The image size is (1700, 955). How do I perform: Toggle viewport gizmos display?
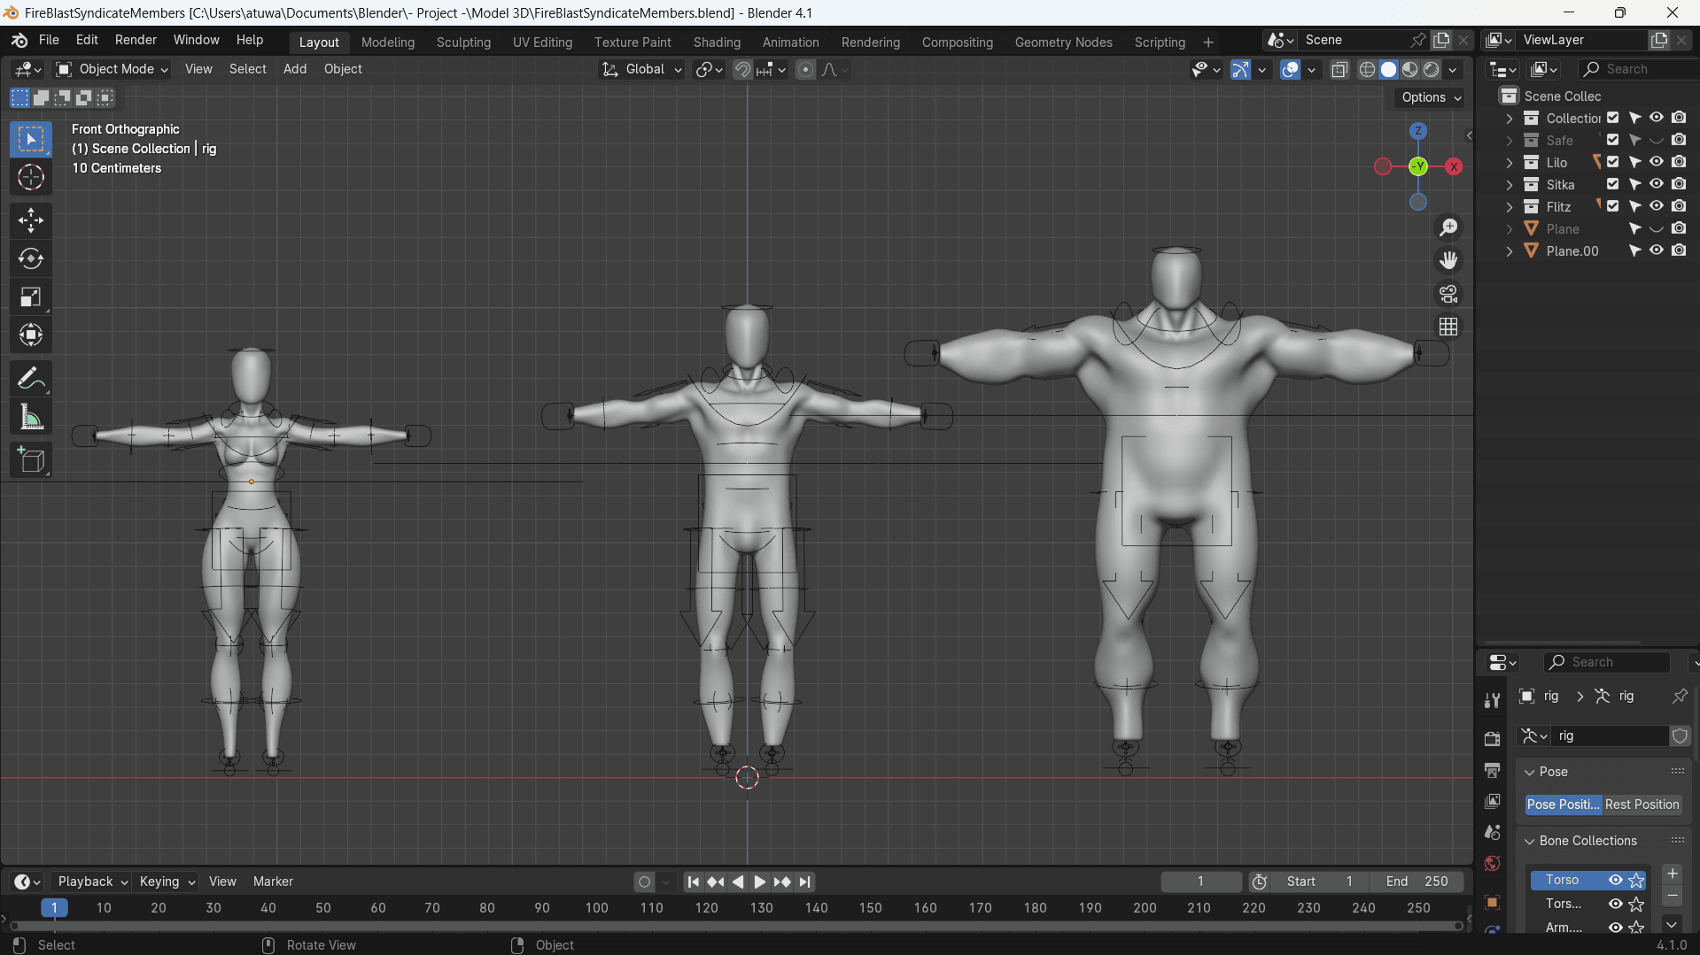coord(1240,69)
